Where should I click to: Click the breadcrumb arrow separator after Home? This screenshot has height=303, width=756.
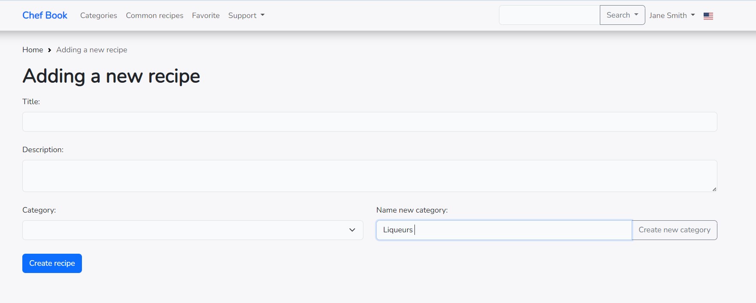point(50,50)
